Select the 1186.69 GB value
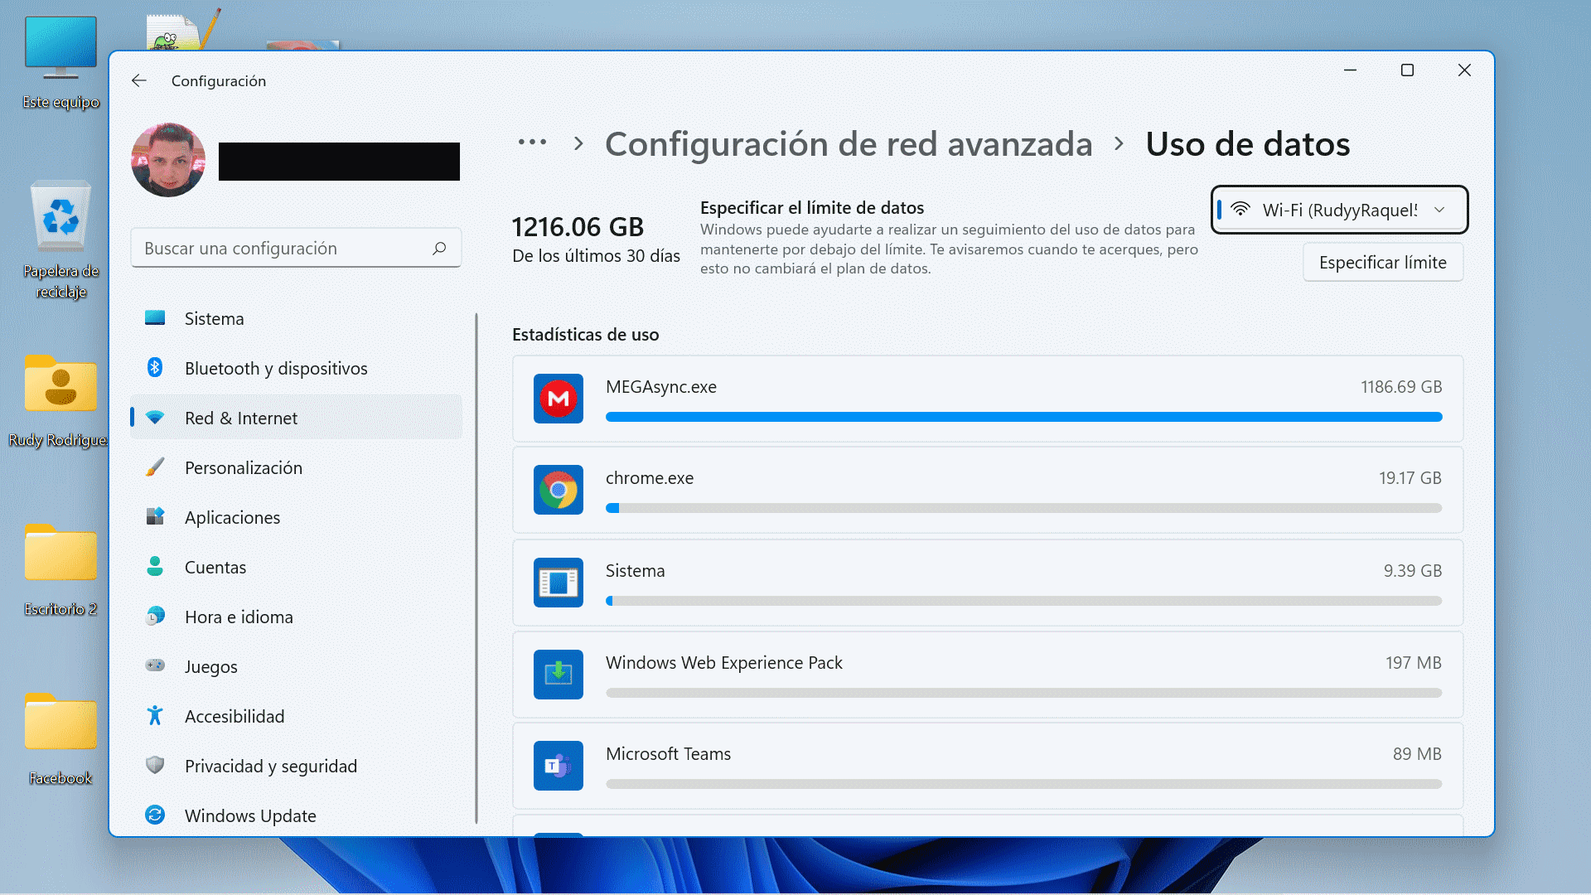Screen dimensions: 1591x895 pos(1401,387)
